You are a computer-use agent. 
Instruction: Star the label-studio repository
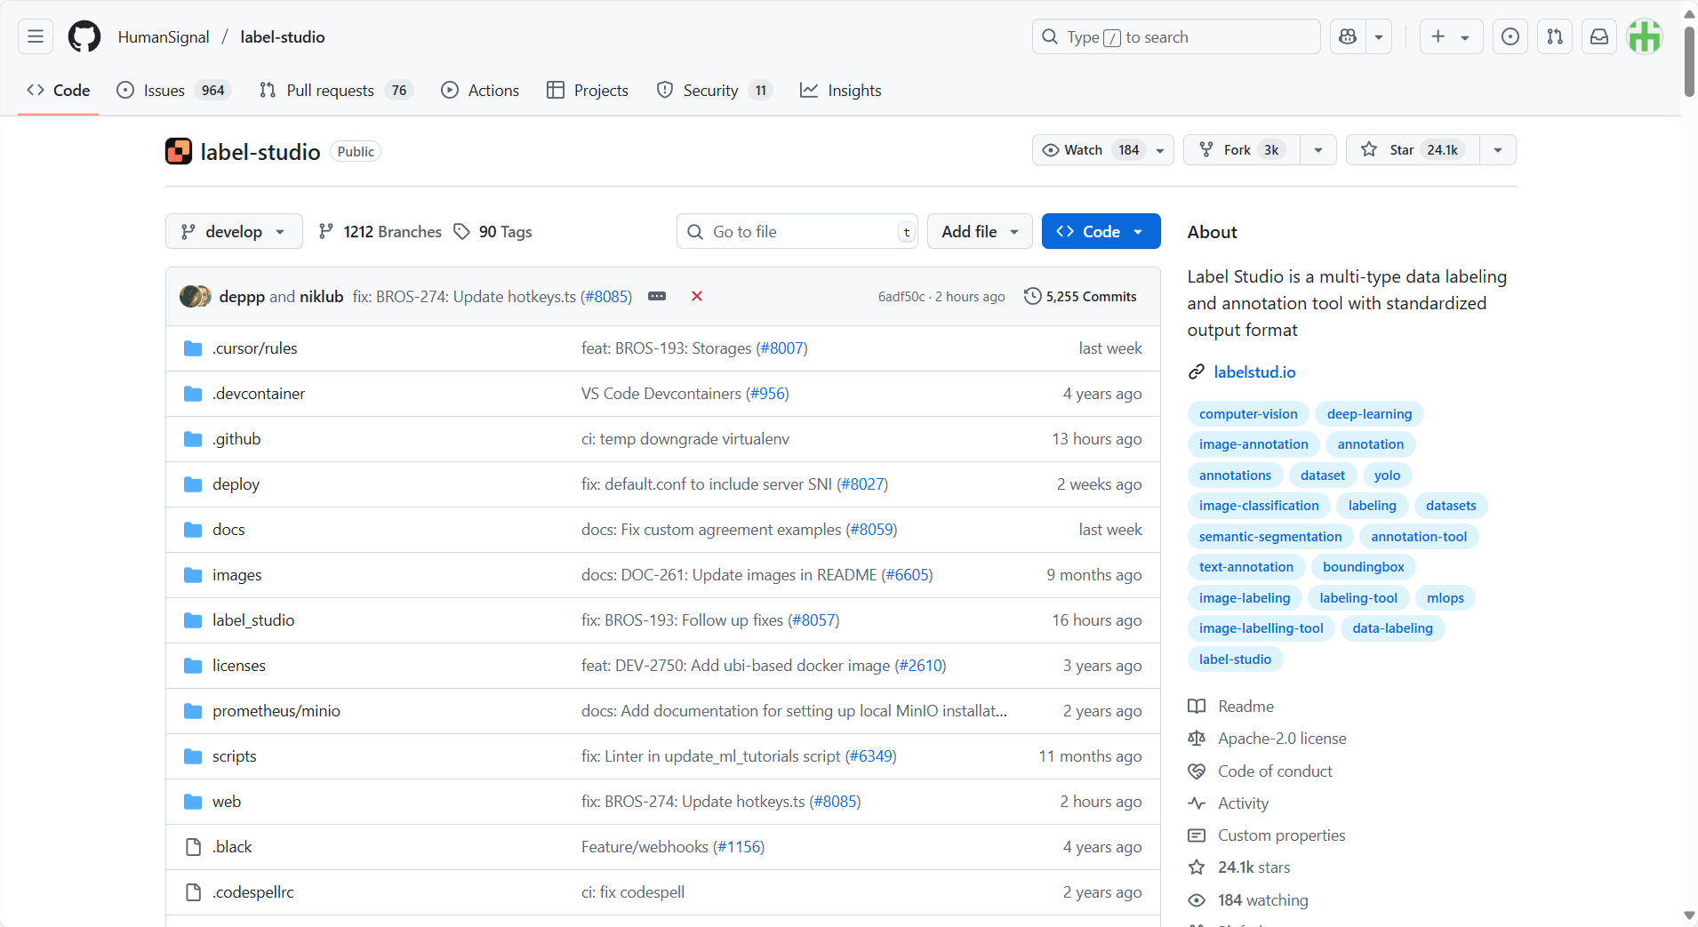tap(1413, 149)
